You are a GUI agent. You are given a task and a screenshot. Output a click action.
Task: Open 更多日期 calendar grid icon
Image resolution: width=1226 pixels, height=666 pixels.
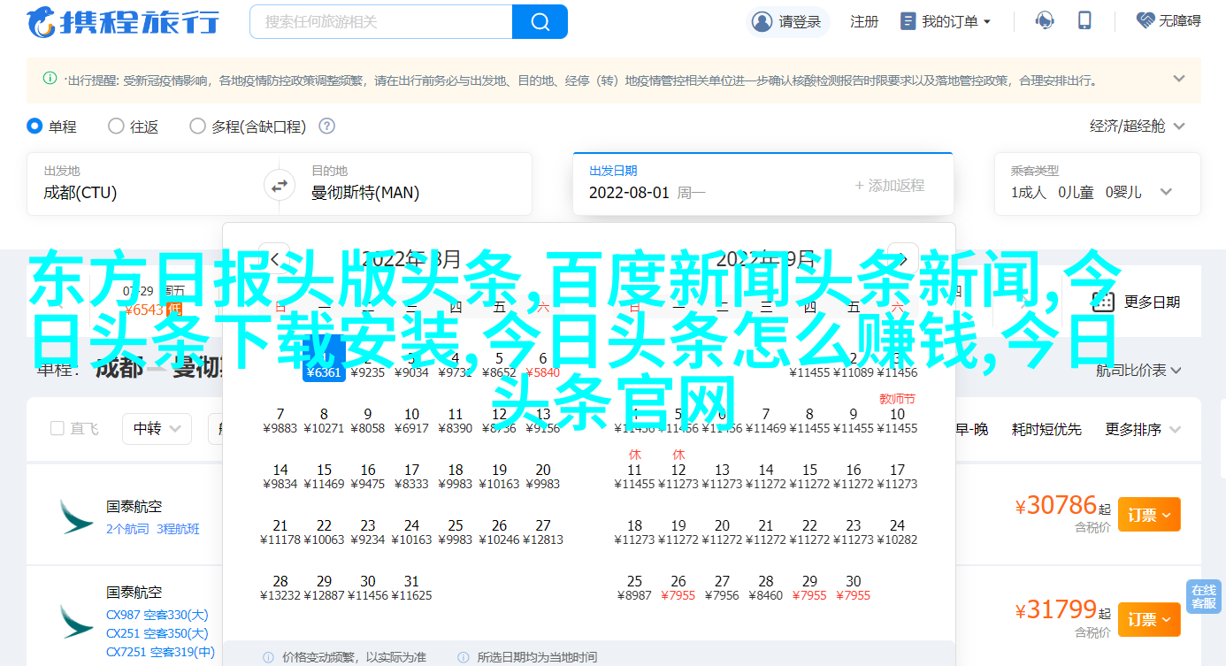(1102, 302)
